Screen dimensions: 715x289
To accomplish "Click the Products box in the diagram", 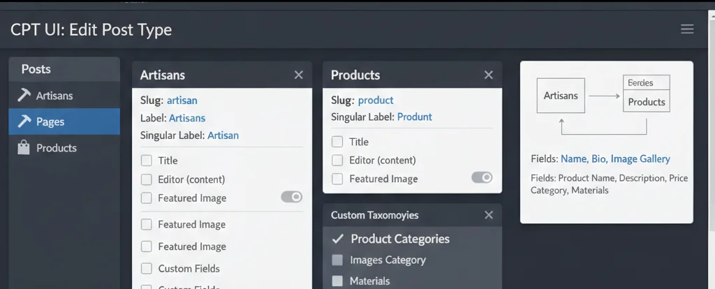I will (x=647, y=102).
